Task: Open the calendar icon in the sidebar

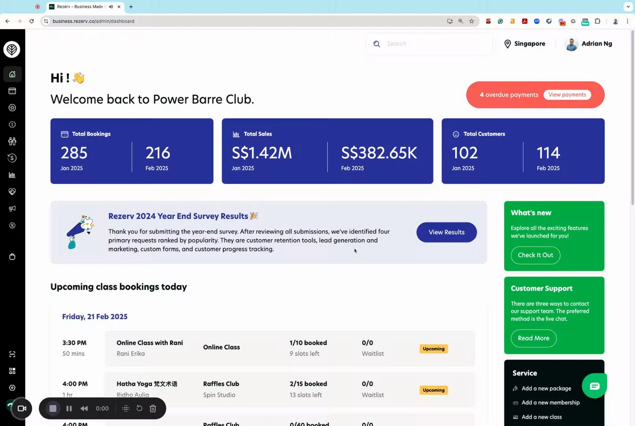Action: click(x=12, y=91)
